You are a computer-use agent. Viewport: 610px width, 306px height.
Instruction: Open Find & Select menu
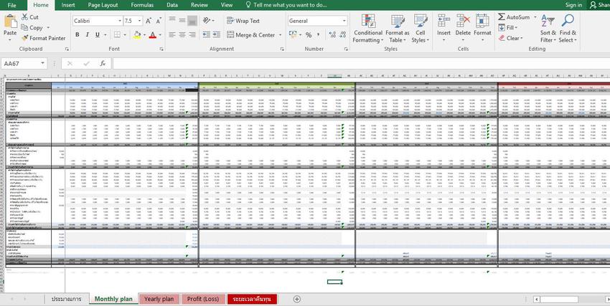pos(568,29)
